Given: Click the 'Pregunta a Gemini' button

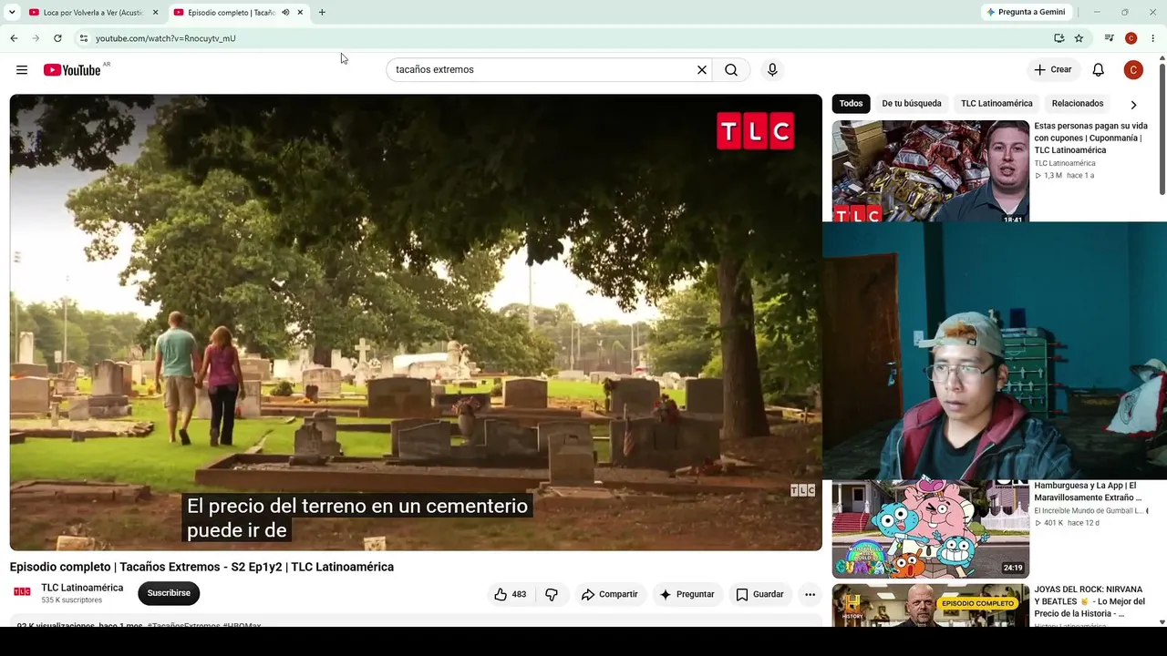Looking at the screenshot, I should point(1026,13).
